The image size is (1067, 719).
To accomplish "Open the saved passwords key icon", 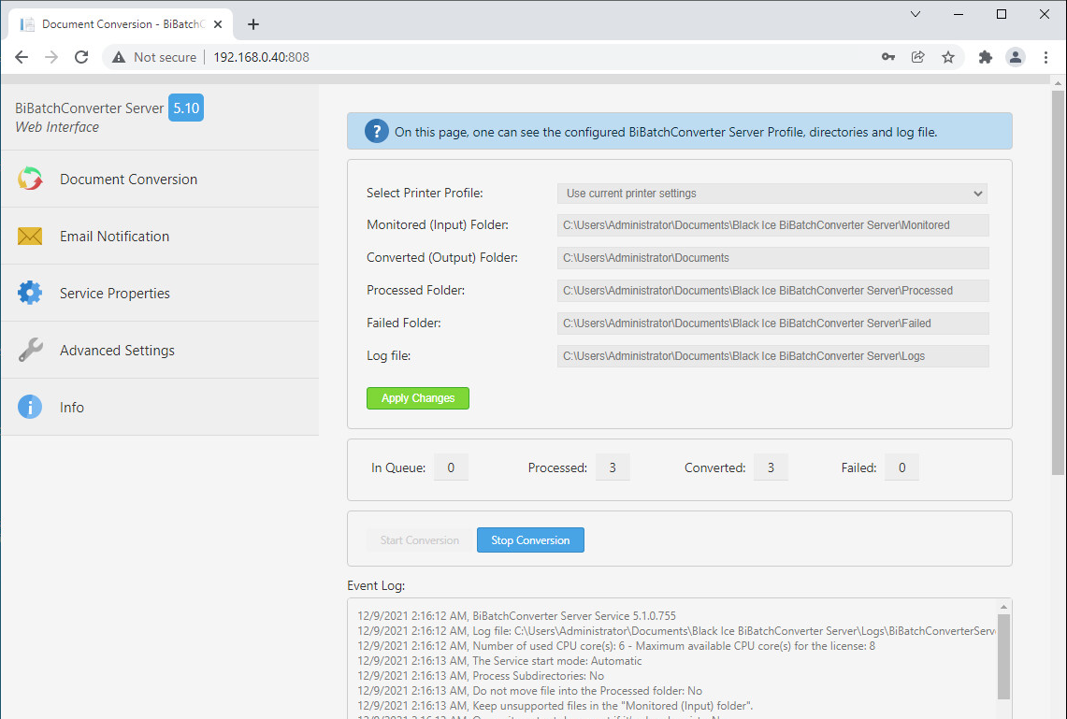I will tap(888, 57).
